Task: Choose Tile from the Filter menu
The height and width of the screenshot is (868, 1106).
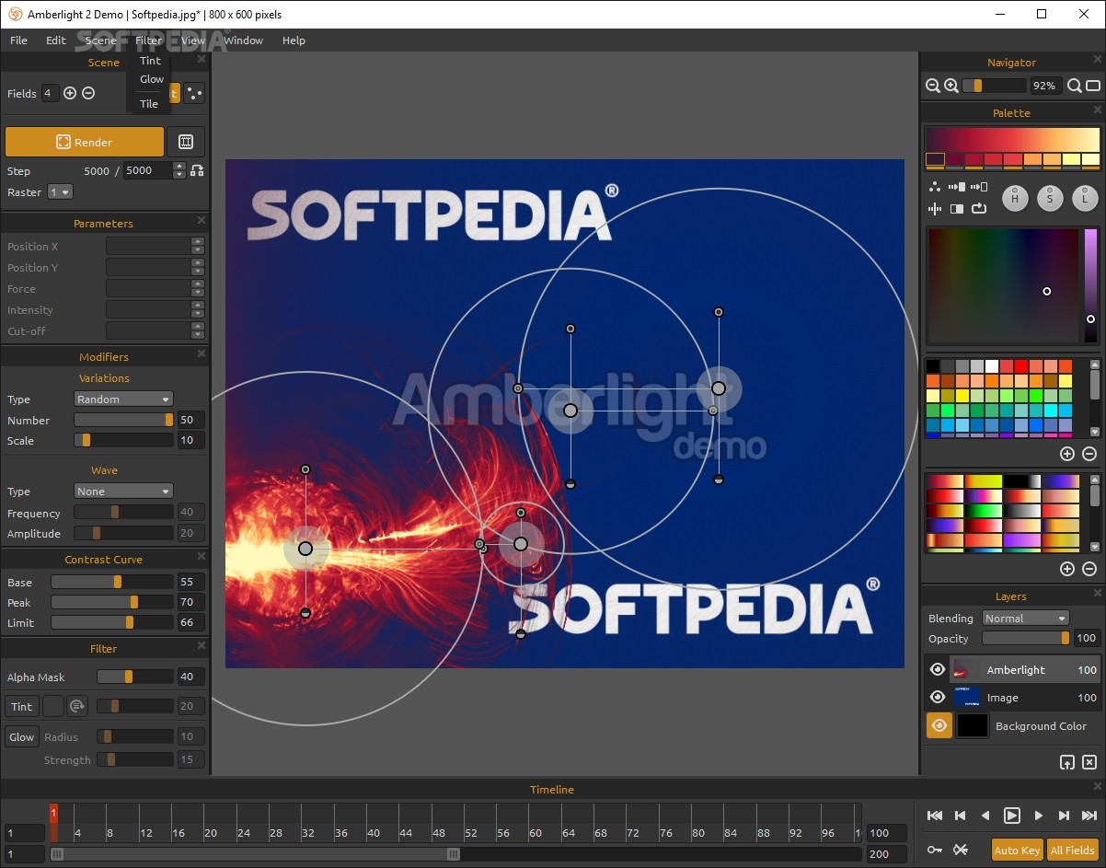Action: pyautogui.click(x=149, y=104)
